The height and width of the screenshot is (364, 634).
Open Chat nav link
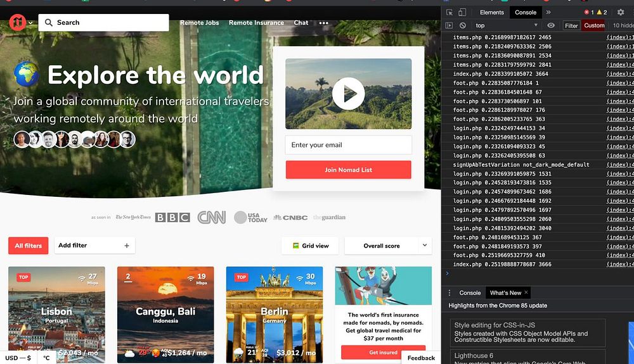coord(301,23)
